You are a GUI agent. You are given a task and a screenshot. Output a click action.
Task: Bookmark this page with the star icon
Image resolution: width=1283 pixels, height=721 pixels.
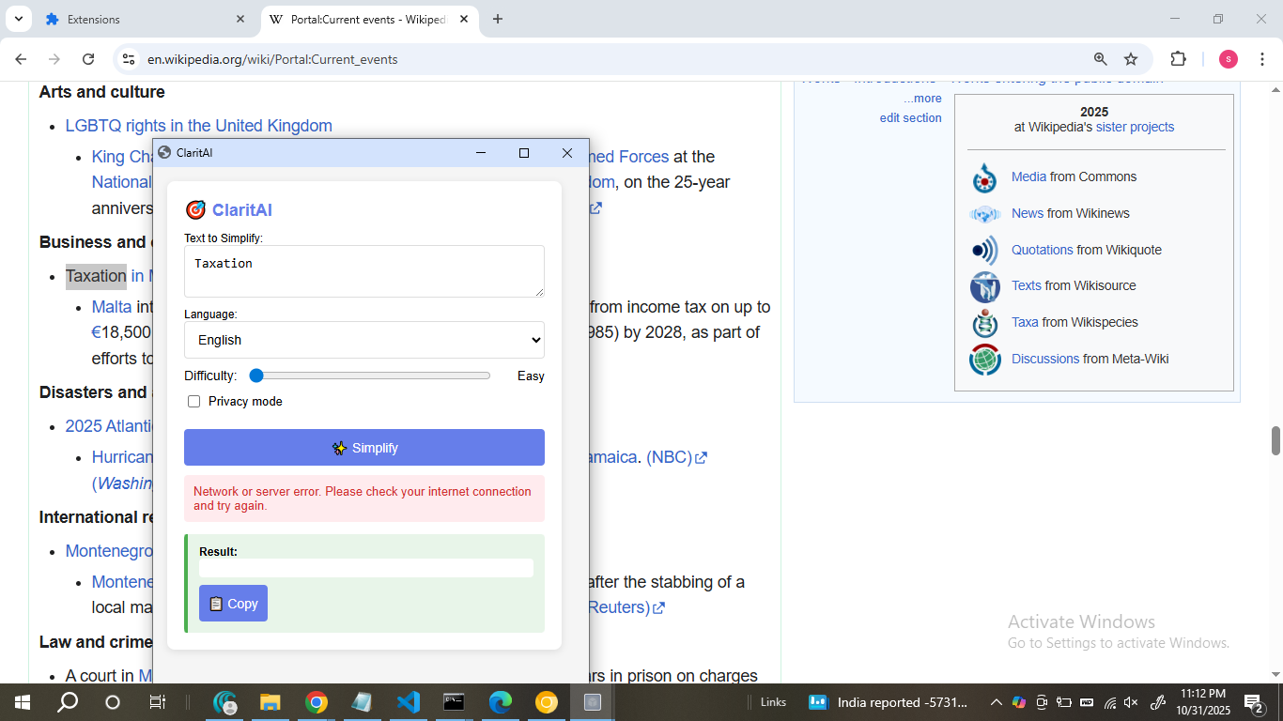(x=1131, y=59)
